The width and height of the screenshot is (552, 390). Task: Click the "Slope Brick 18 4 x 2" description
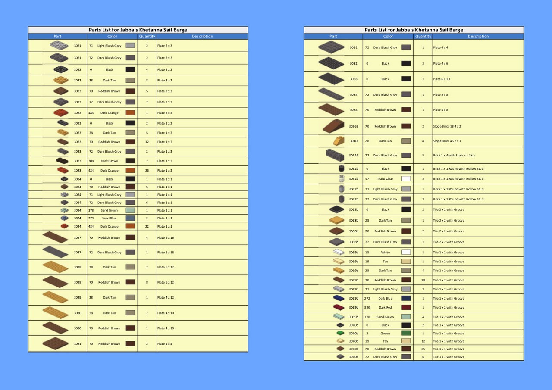447,126
